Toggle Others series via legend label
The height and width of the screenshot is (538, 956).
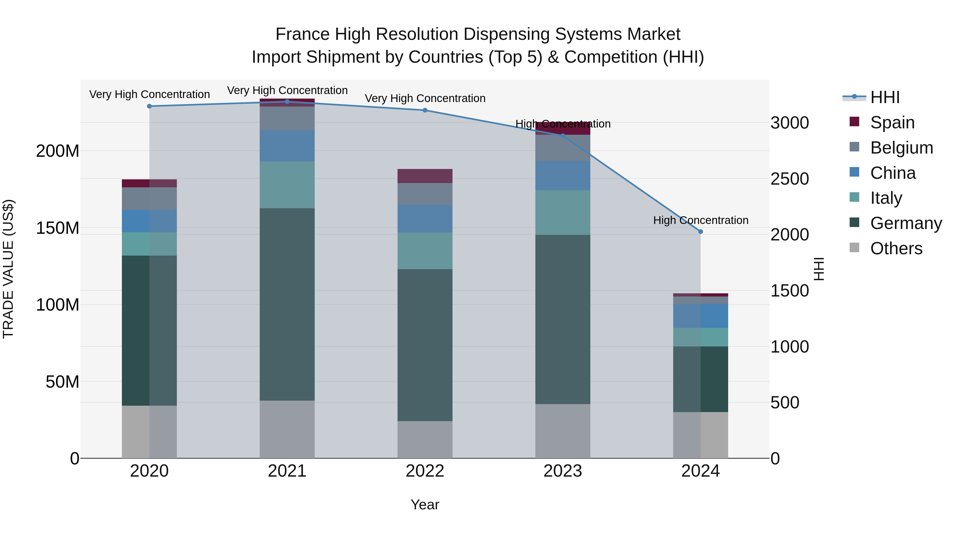896,249
